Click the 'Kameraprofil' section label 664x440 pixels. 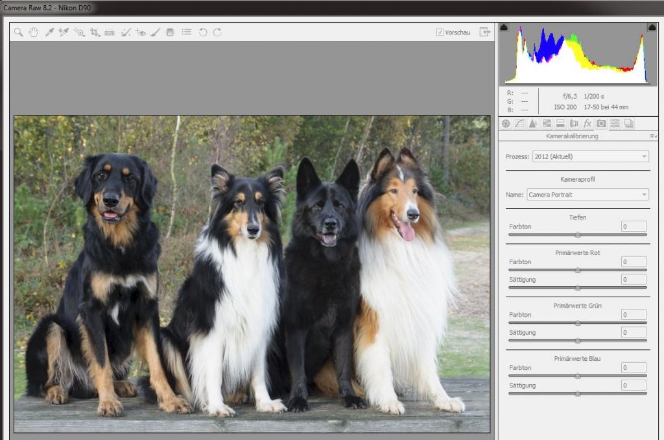578,179
